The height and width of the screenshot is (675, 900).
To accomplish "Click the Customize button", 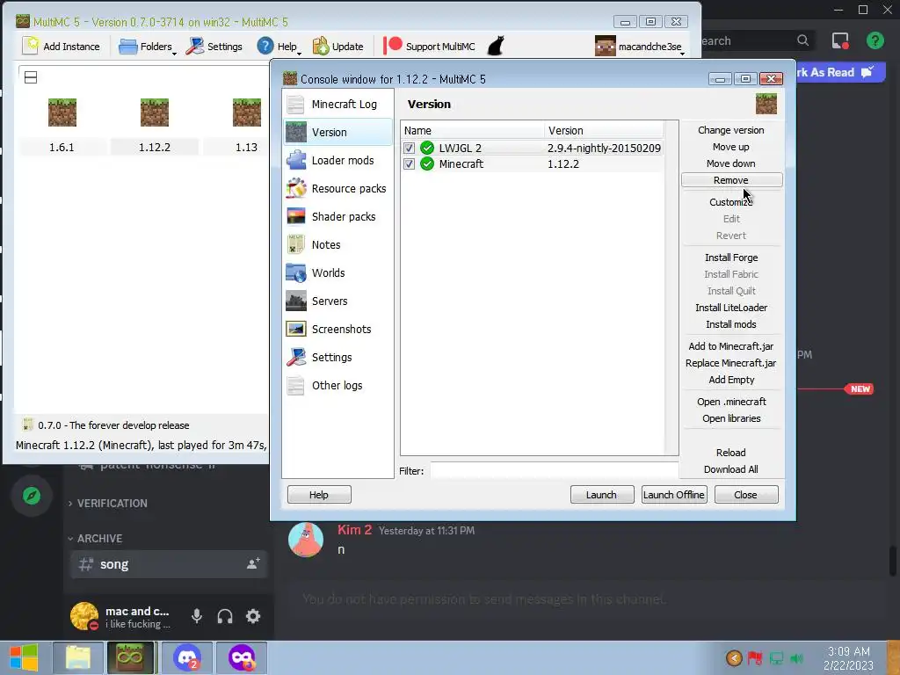I will click(x=731, y=202).
